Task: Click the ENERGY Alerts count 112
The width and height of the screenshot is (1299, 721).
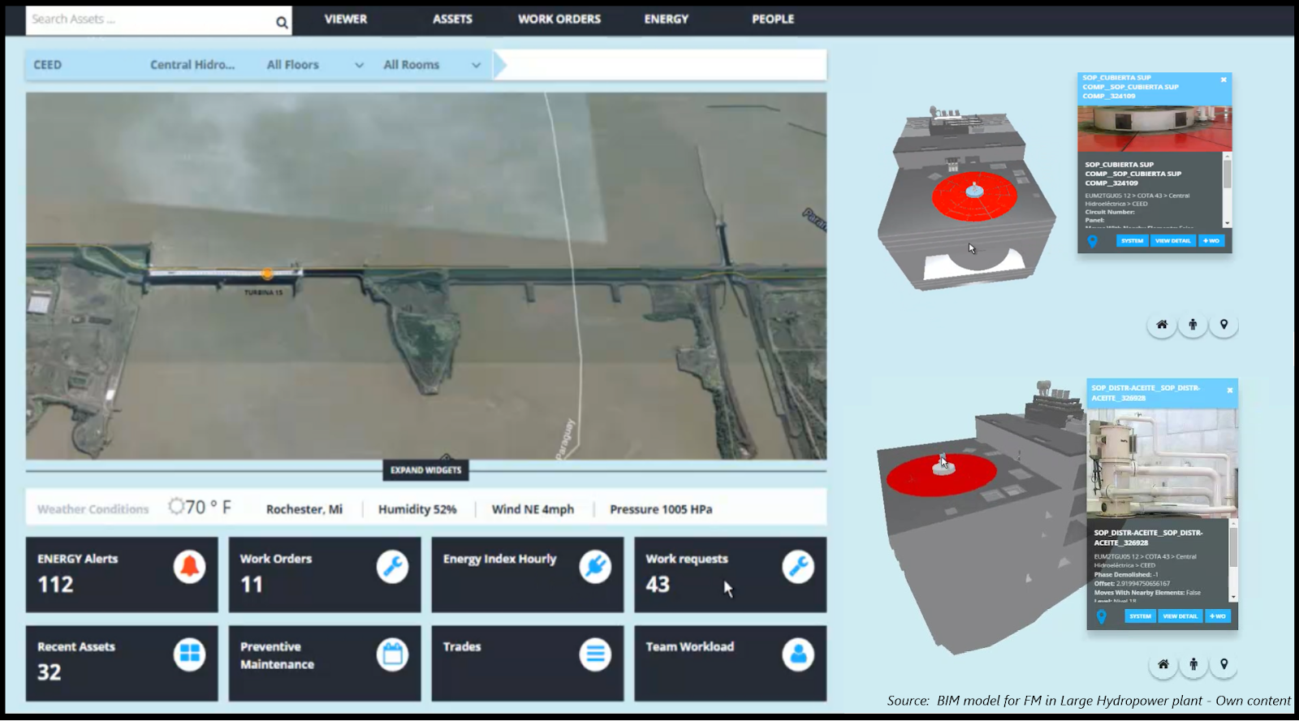Action: (x=55, y=585)
